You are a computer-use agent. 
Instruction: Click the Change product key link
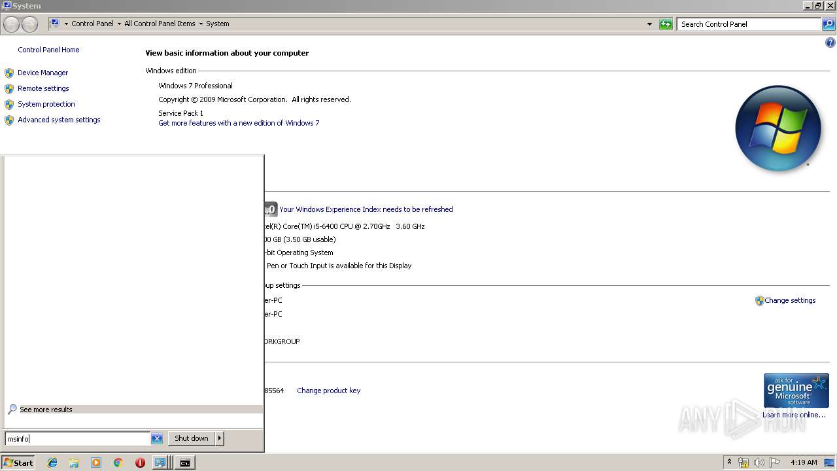[x=328, y=391]
